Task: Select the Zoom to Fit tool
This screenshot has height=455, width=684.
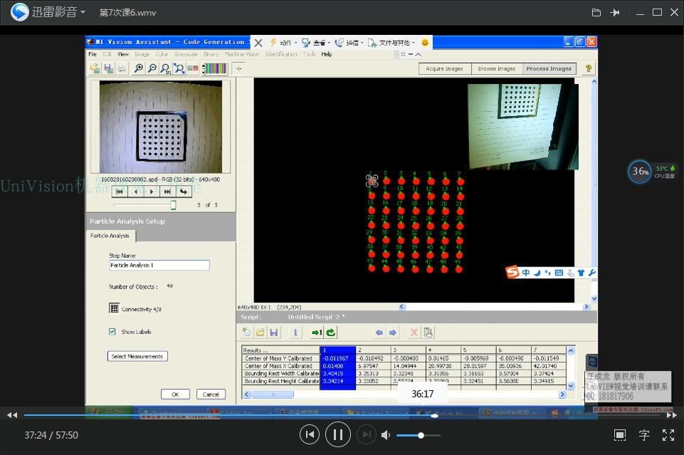Action: pos(179,68)
